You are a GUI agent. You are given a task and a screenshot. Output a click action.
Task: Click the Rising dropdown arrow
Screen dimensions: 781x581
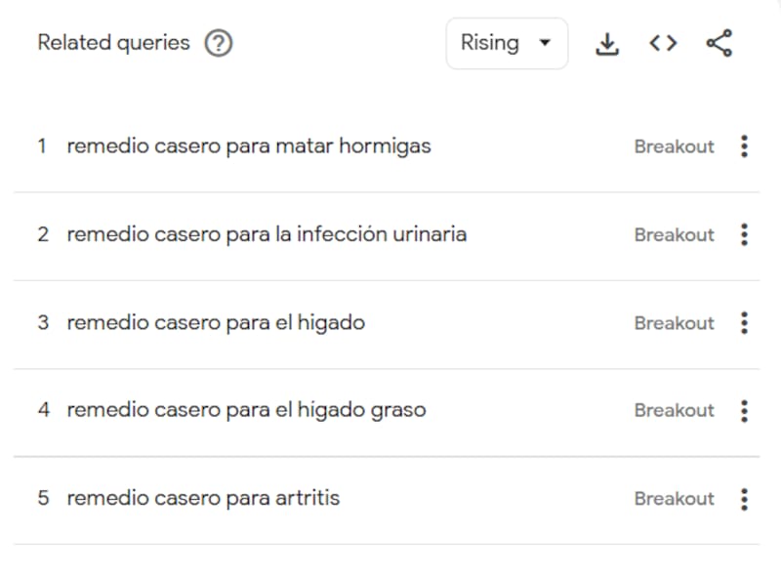coord(546,43)
